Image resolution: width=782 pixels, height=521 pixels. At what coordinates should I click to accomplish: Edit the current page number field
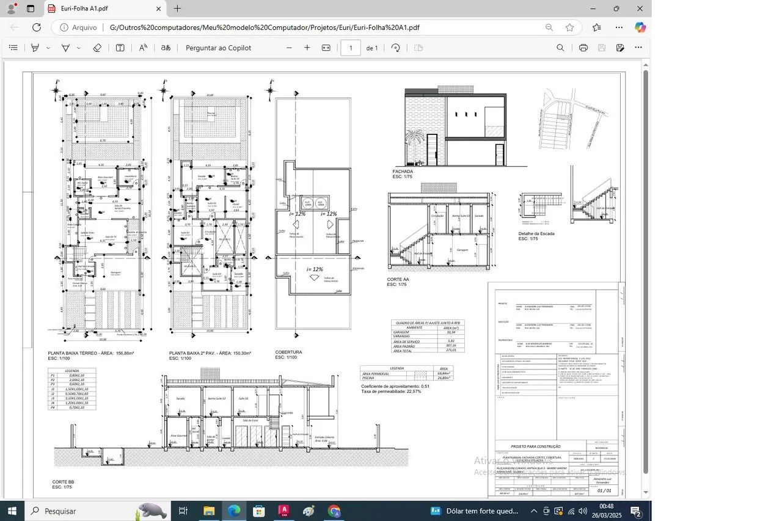[351, 47]
